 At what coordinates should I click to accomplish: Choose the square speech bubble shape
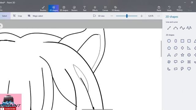tap(175, 62)
